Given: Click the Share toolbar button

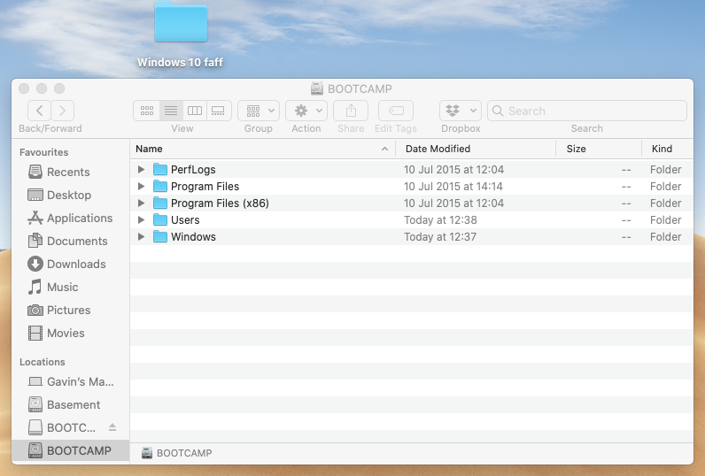Looking at the screenshot, I should click(x=351, y=111).
